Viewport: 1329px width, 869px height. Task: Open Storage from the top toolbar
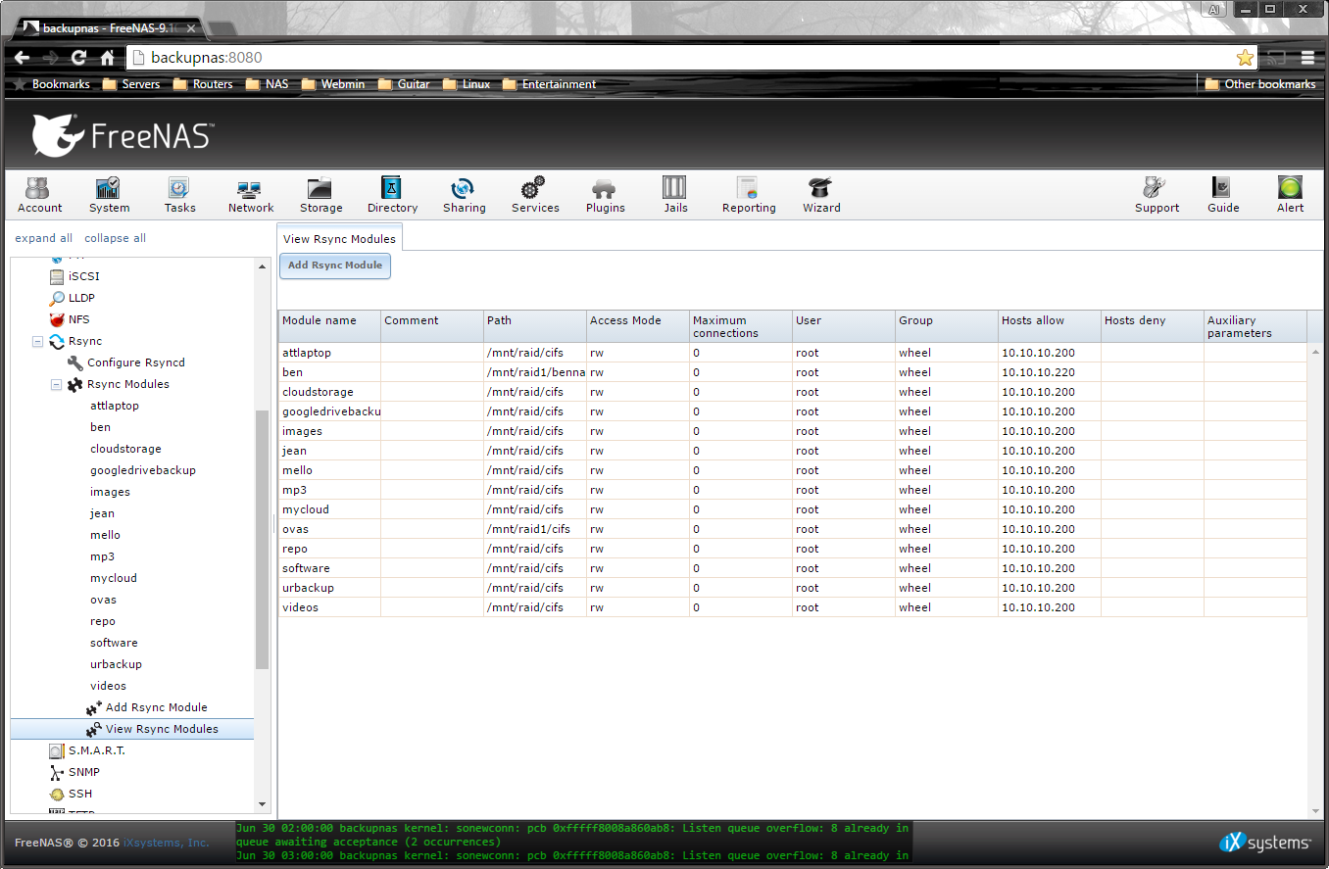[320, 194]
